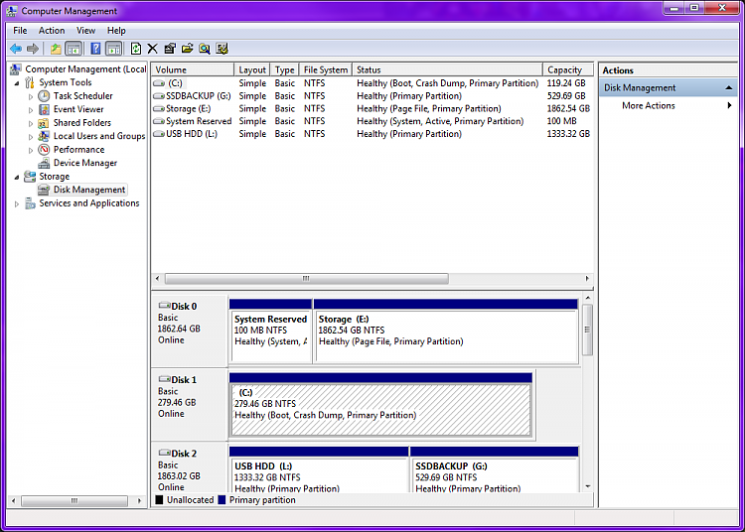Toggle Show/Hide Console Tree toolbar icon
The image size is (745, 532).
tap(74, 49)
